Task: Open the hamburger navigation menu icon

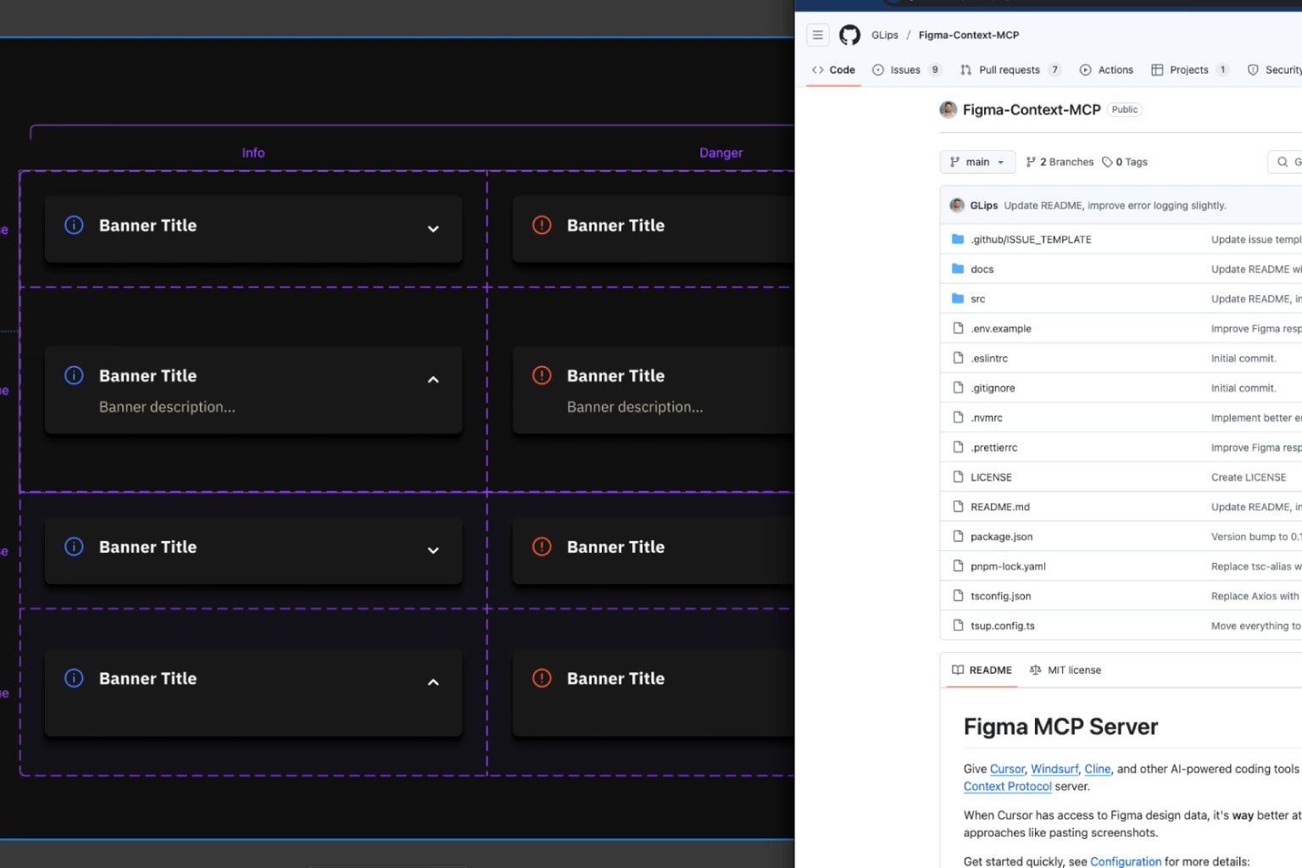Action: coord(817,35)
